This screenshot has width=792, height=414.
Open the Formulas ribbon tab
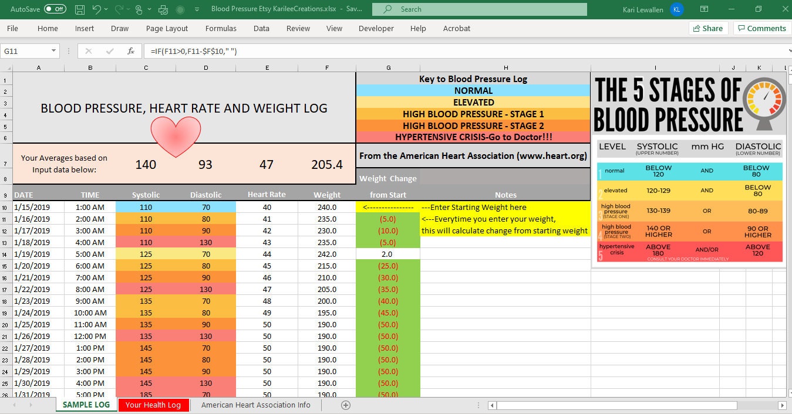(x=221, y=28)
